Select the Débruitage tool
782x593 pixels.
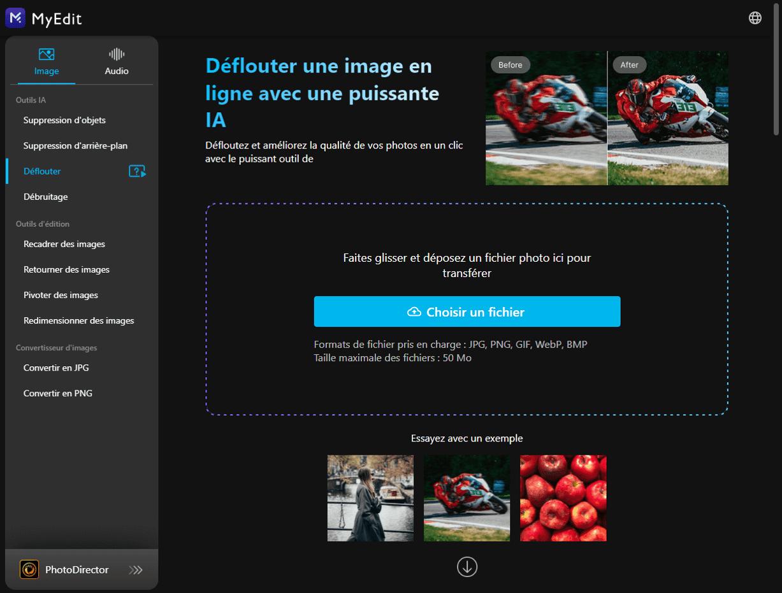(x=45, y=196)
